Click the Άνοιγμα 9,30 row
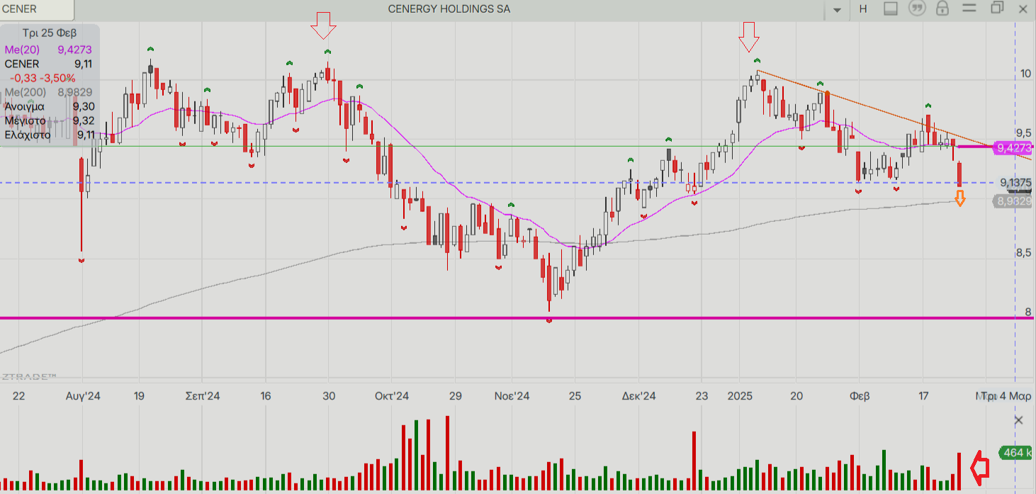This screenshot has width=1036, height=494. 48,106
